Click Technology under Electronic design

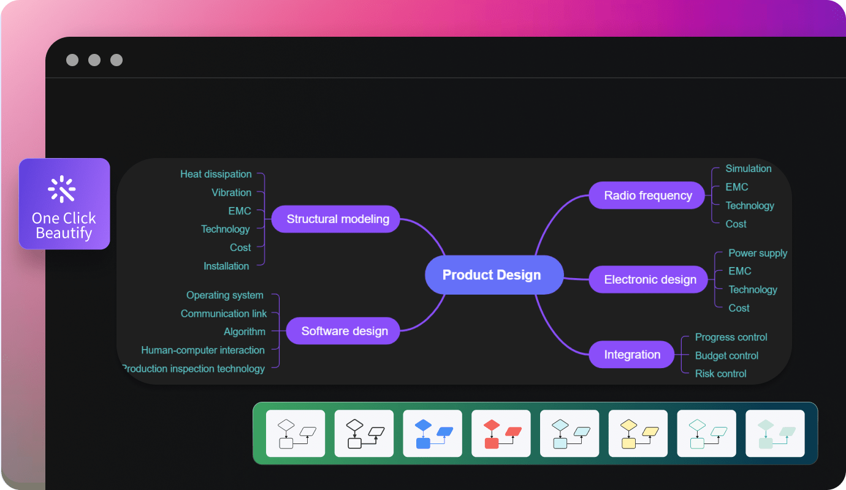coord(753,290)
